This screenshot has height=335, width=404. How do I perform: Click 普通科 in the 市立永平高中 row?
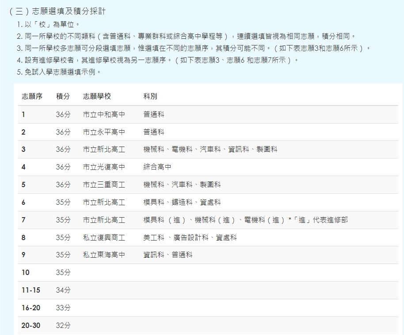click(154, 132)
